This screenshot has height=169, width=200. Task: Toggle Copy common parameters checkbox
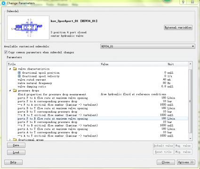6,52
